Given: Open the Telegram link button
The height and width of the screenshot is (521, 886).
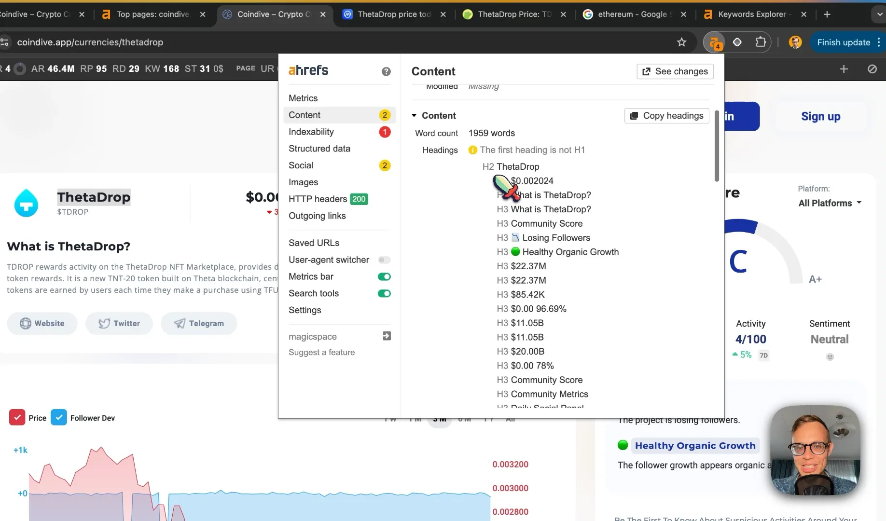Looking at the screenshot, I should (199, 323).
